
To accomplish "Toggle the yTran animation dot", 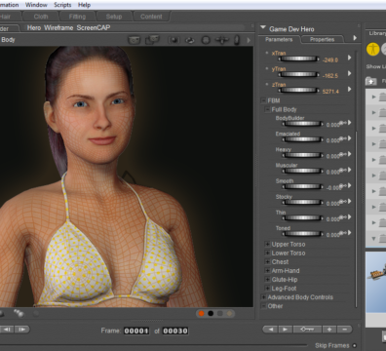I will click(267, 68).
